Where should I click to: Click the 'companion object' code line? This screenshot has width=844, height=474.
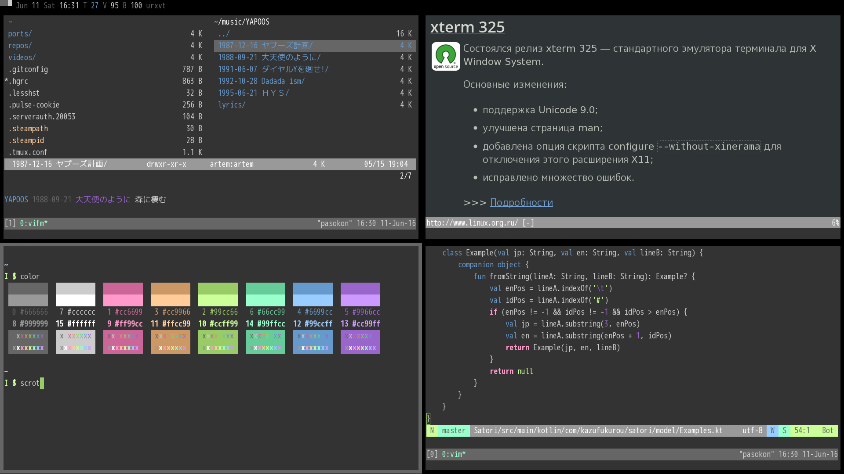pos(493,265)
